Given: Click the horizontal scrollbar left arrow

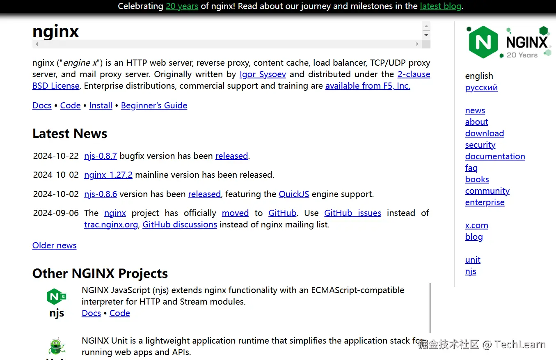Looking at the screenshot, I should click(x=37, y=44).
